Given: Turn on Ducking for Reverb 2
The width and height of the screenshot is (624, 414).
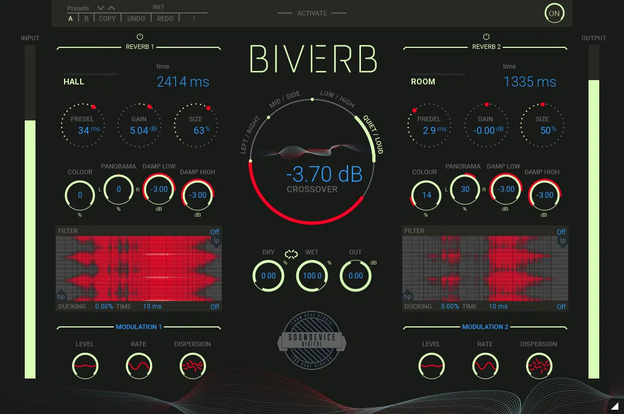Looking at the screenshot, I should [x=561, y=306].
